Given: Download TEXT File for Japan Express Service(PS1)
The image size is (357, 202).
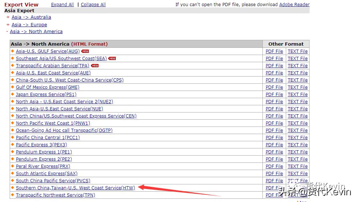Looking at the screenshot, I should (298, 95).
